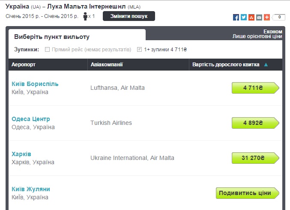290x210 pixels.
Task: Share on Facebook
Action: click(236, 18)
